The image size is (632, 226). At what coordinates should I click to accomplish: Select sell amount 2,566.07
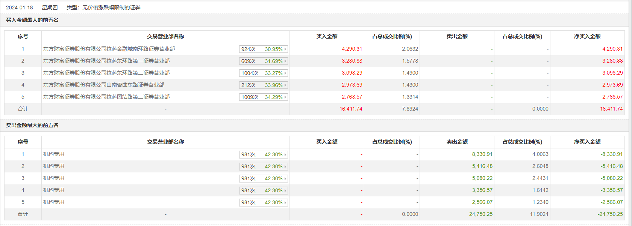(482, 202)
